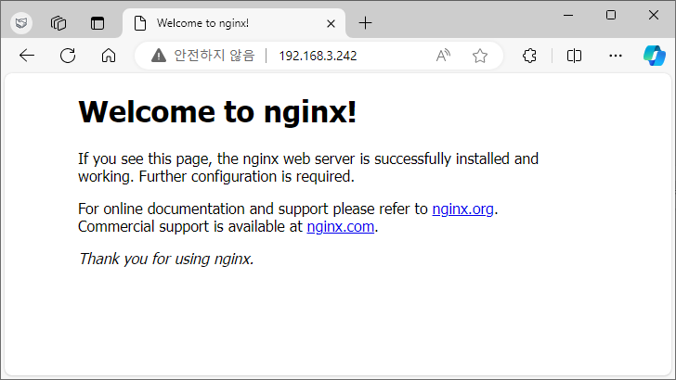Viewport: 676px width, 380px height.
Task: Open a new tab
Action: tap(365, 23)
